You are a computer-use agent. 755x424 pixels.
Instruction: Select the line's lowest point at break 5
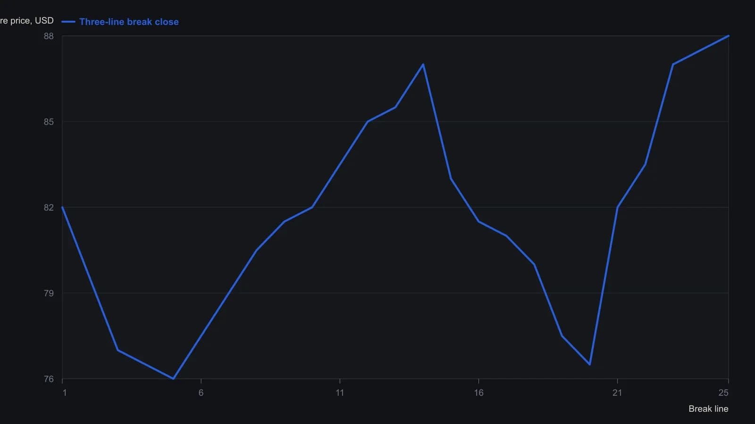(x=174, y=378)
